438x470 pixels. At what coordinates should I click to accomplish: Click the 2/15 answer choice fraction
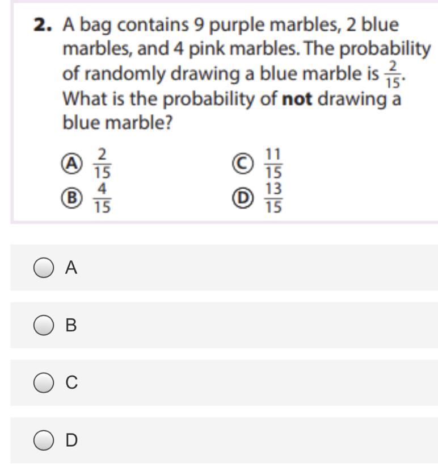(102, 163)
